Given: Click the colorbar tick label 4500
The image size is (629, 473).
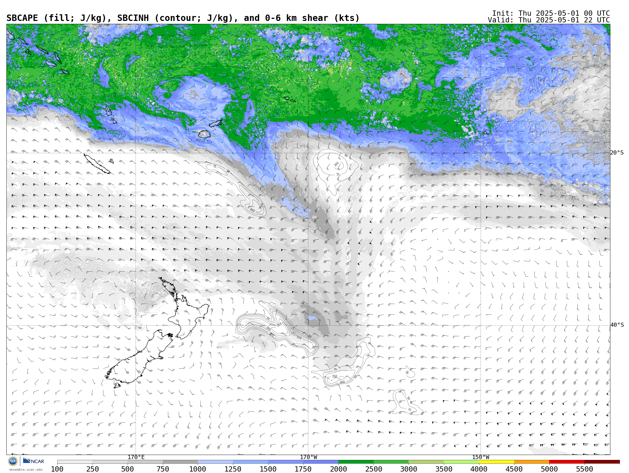Looking at the screenshot, I should (x=514, y=469).
